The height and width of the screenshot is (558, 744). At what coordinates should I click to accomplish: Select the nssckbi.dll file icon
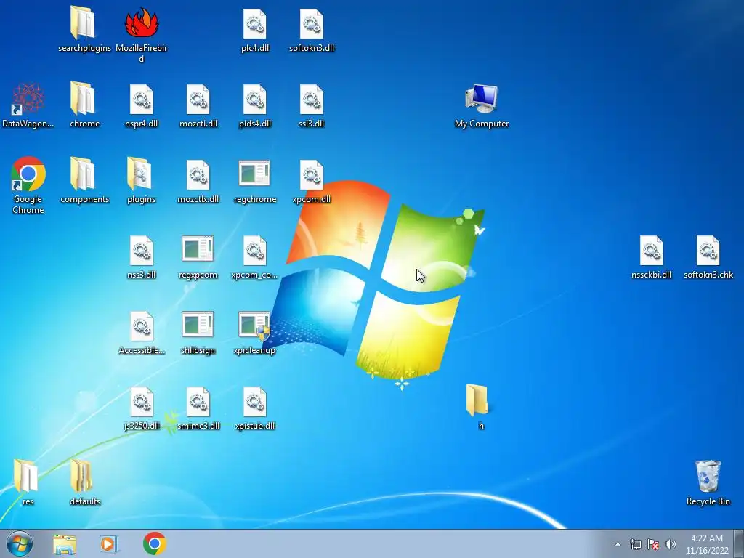[x=652, y=251]
